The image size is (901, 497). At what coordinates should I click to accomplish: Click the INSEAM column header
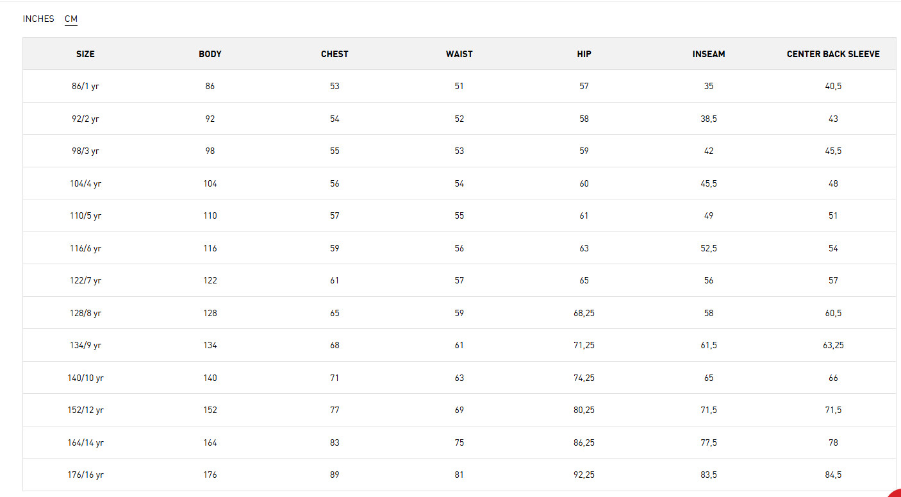pyautogui.click(x=709, y=54)
